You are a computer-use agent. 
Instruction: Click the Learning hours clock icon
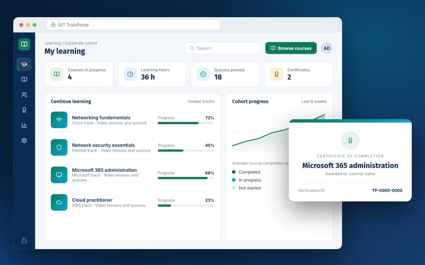point(130,74)
